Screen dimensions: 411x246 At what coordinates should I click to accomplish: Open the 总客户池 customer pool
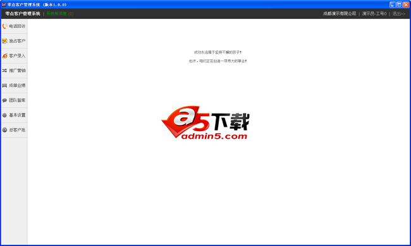(14, 130)
